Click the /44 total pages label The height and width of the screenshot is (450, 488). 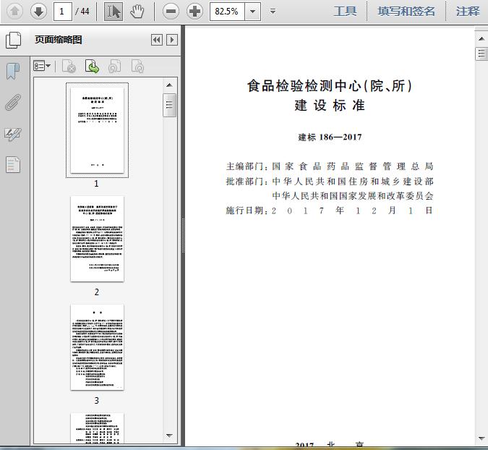click(82, 12)
